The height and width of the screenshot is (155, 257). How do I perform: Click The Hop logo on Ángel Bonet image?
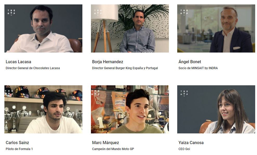click(184, 12)
